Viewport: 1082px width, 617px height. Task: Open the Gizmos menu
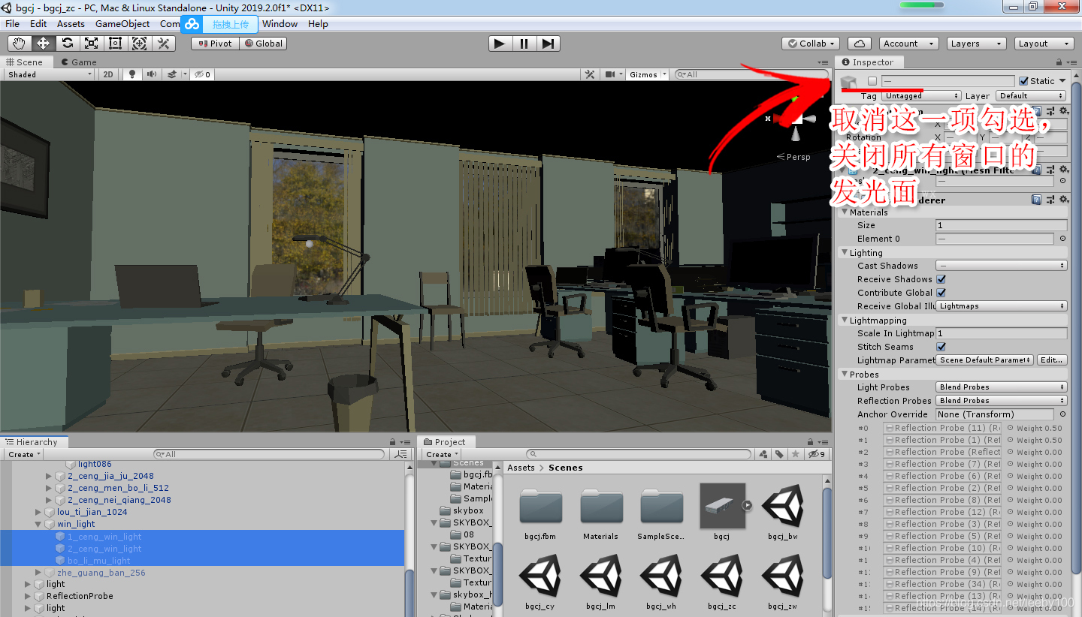pyautogui.click(x=648, y=74)
